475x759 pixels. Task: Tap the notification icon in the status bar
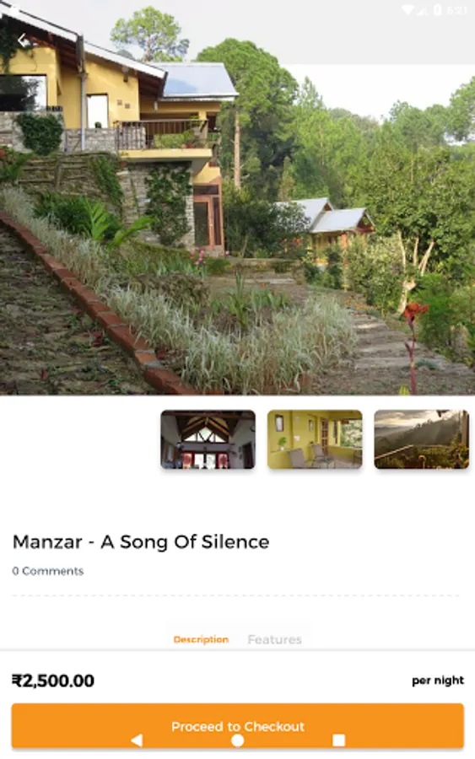click(14, 10)
